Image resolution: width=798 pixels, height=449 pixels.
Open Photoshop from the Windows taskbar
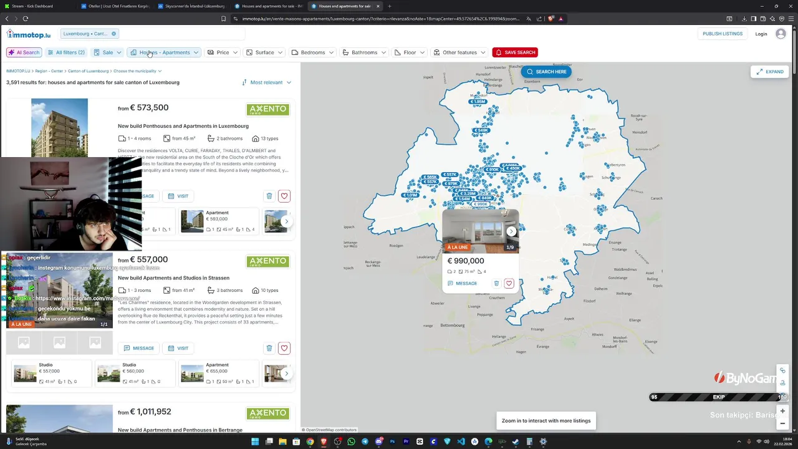392,442
